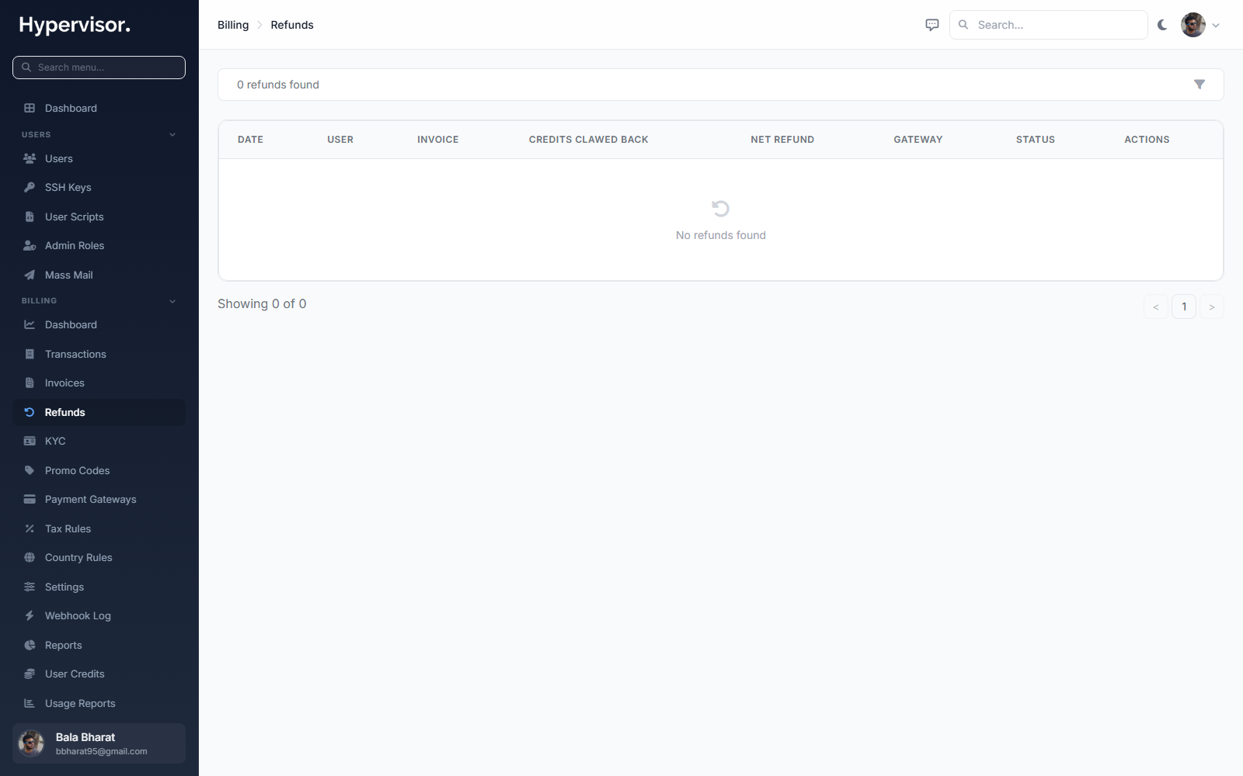
Task: Click the top Search input box
Action: [1049, 25]
